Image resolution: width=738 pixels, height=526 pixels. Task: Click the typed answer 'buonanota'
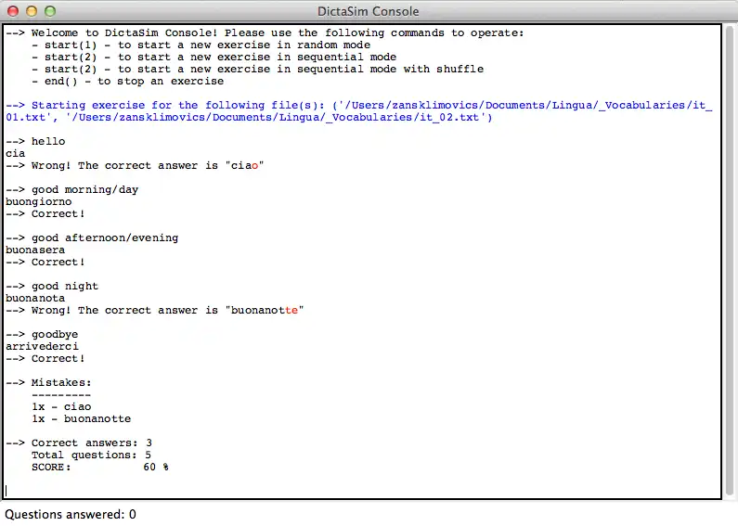point(35,299)
